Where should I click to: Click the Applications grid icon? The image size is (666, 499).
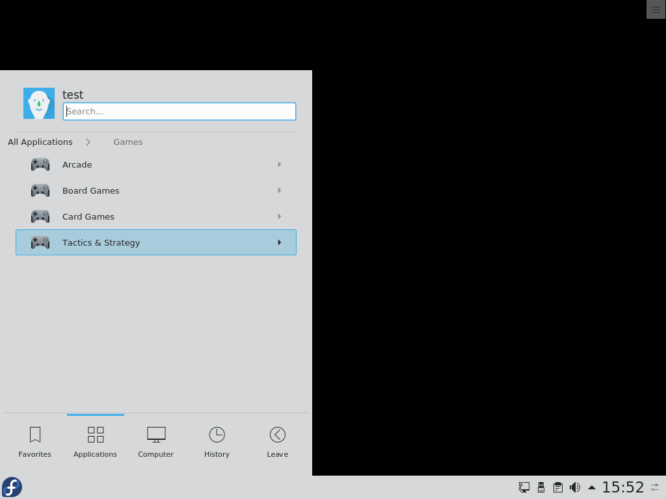pos(96,435)
